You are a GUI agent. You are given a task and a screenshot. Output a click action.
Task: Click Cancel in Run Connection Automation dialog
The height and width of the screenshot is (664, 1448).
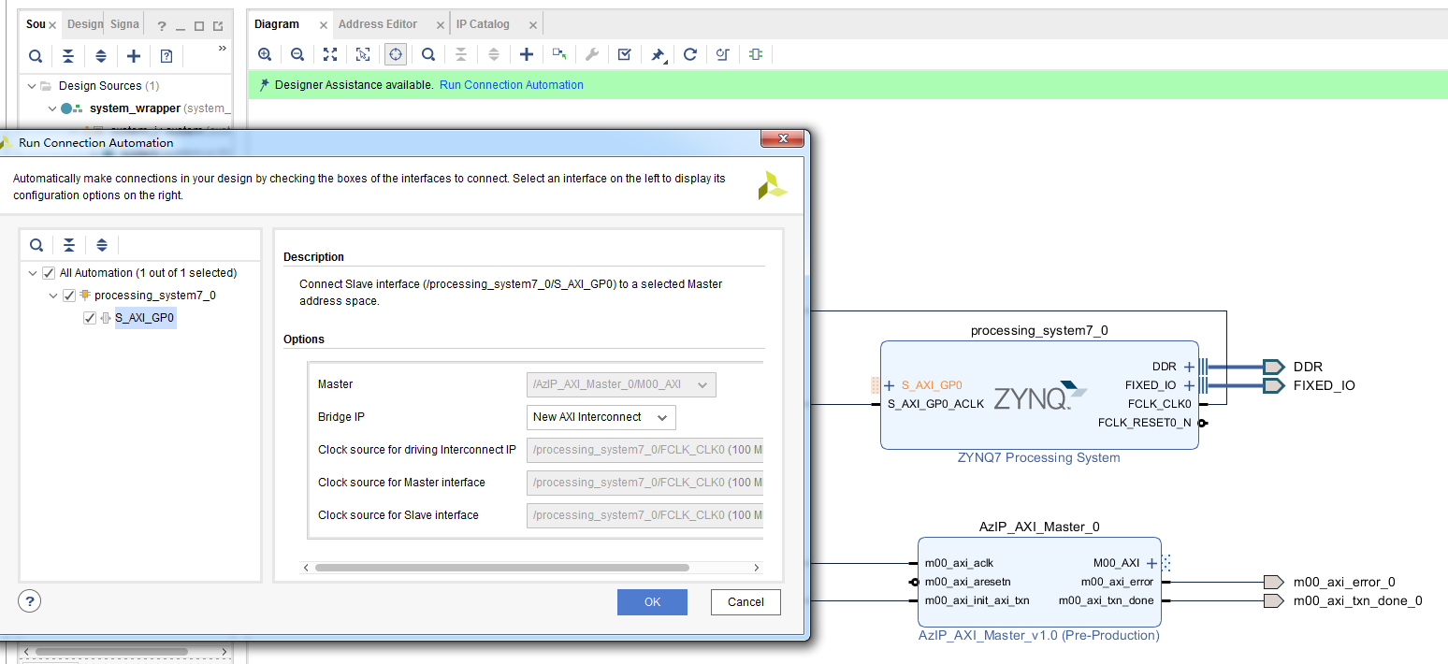pyautogui.click(x=746, y=602)
